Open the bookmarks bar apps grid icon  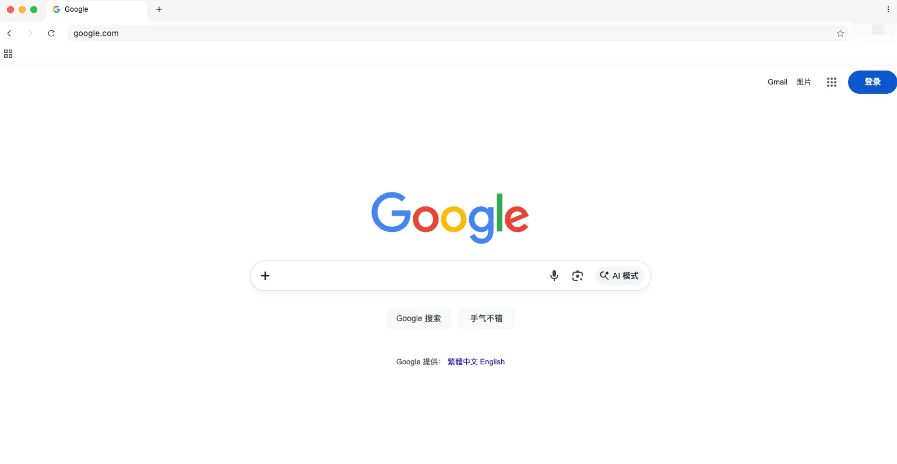(x=8, y=54)
